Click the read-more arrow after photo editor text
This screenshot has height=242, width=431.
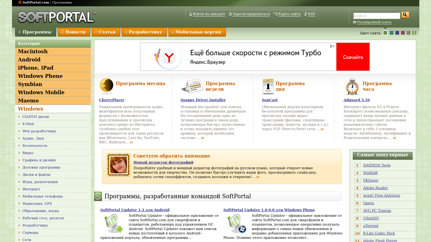[x=258, y=177]
